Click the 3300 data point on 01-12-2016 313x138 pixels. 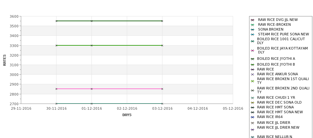tap(91, 45)
